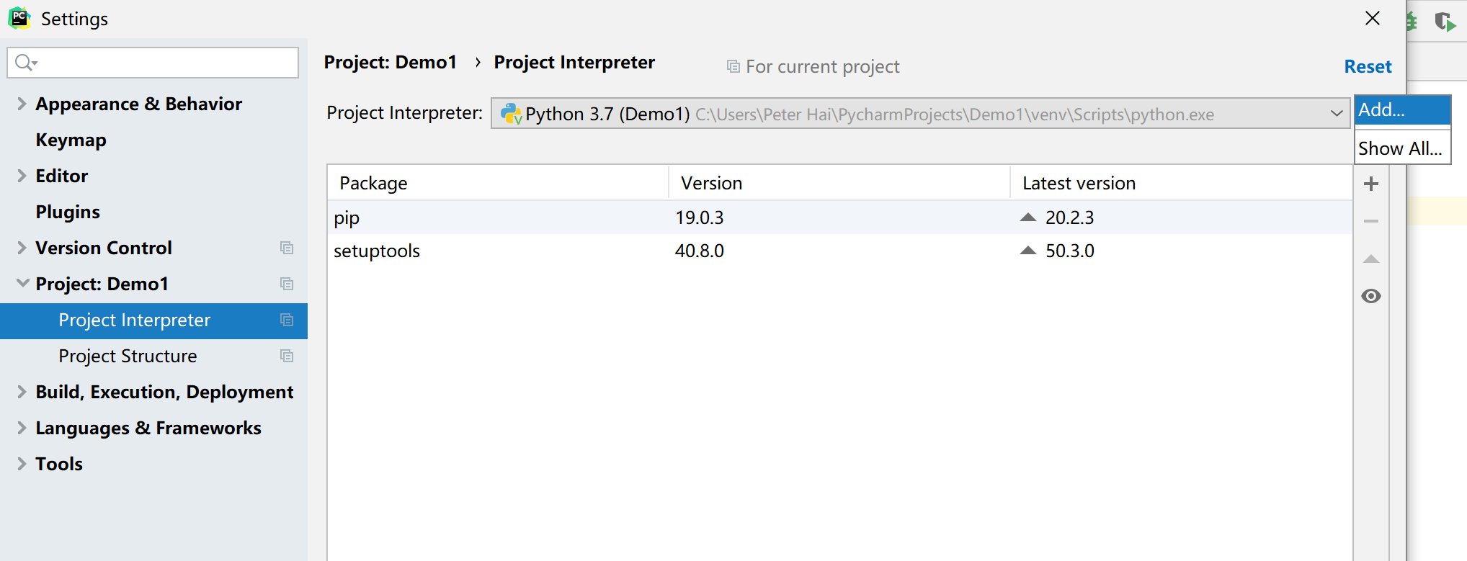1467x561 pixels.
Task: Collapse the Project: Demo1 section
Action: click(x=22, y=283)
